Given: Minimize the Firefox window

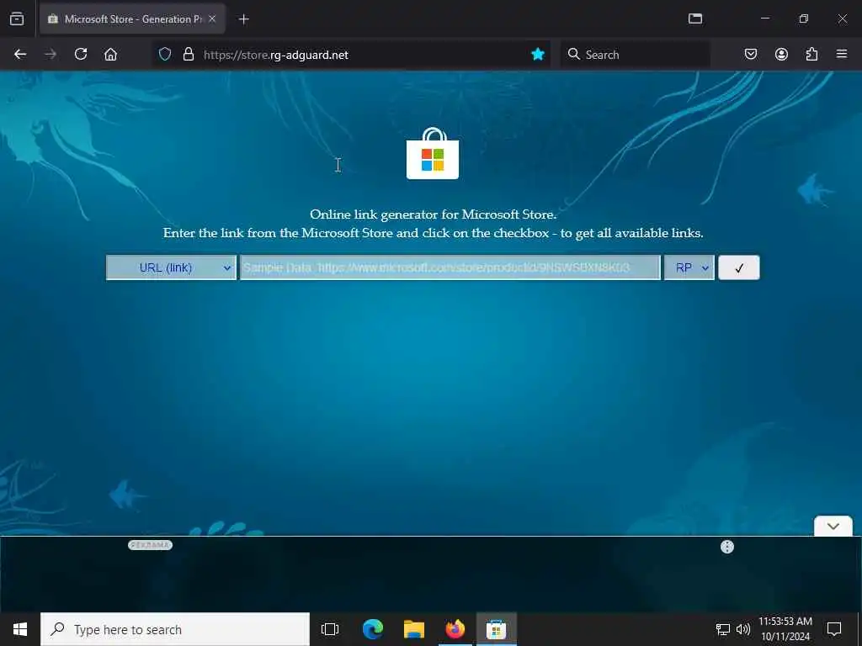Looking at the screenshot, I should point(765,19).
